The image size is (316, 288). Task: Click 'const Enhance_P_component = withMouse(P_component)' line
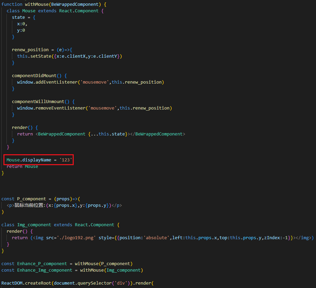pos(67,264)
